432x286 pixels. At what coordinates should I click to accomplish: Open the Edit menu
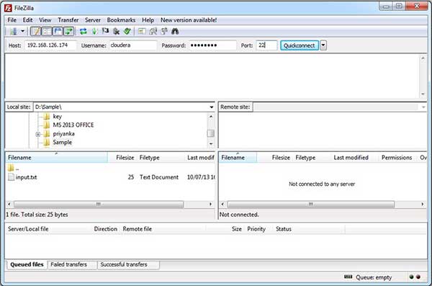(27, 20)
